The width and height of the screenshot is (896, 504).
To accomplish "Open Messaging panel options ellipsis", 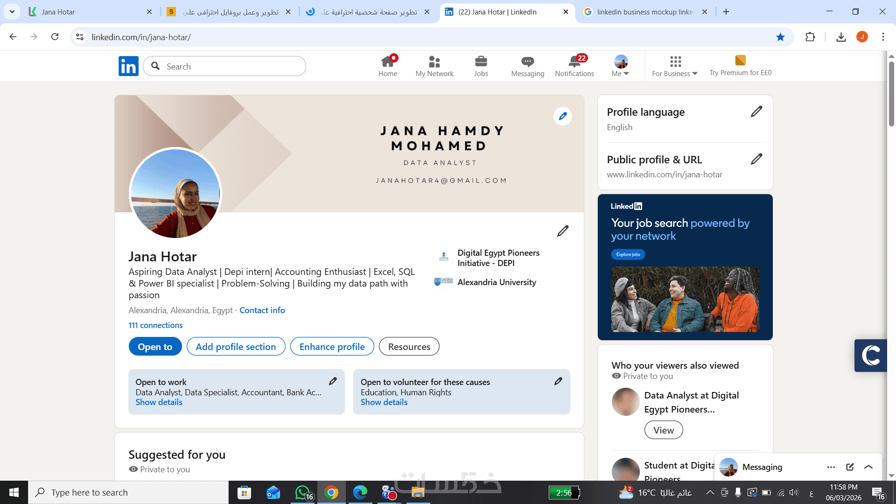I will (x=831, y=467).
